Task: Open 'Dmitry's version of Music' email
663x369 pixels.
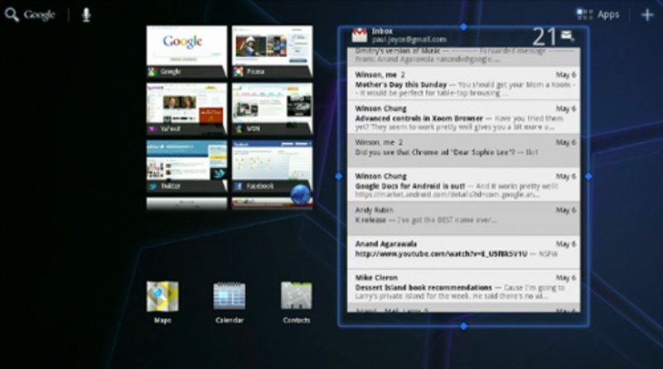Action: click(x=463, y=56)
